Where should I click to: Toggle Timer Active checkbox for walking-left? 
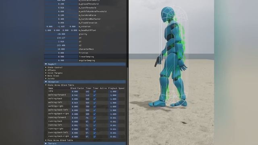(95, 103)
